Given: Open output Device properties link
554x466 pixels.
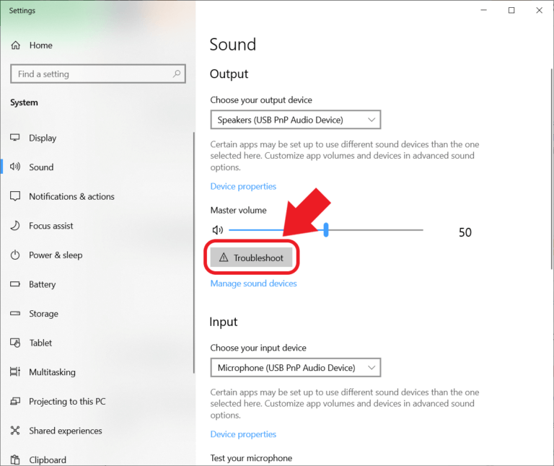Looking at the screenshot, I should click(x=243, y=186).
